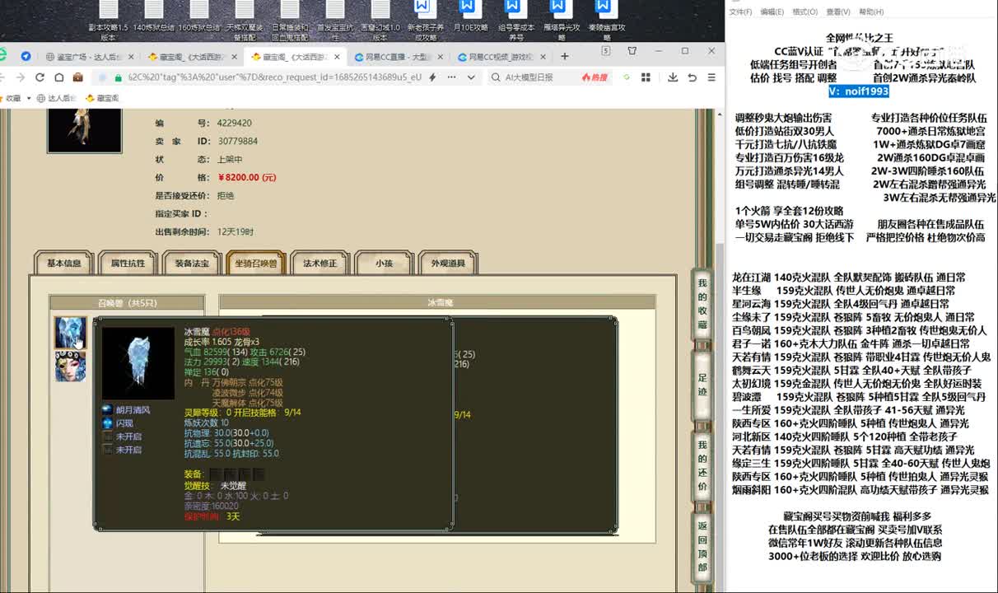Expand the address bar dropdown chevron

click(471, 77)
